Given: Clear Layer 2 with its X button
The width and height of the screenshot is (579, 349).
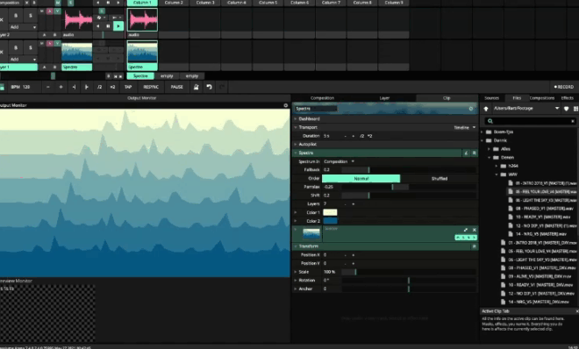Looking at the screenshot, I should point(2,20).
